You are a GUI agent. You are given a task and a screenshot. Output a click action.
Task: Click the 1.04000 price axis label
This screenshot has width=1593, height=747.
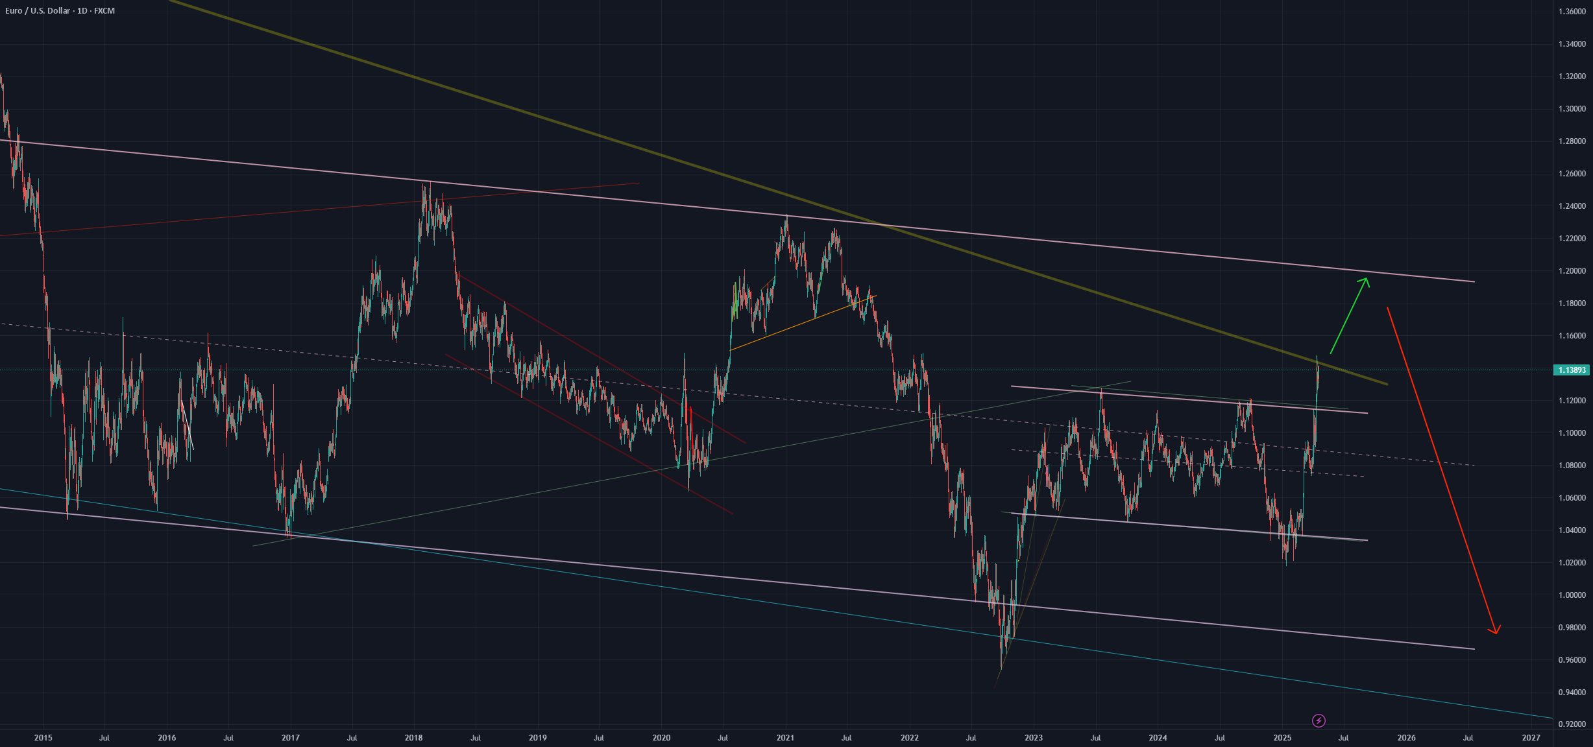point(1572,530)
